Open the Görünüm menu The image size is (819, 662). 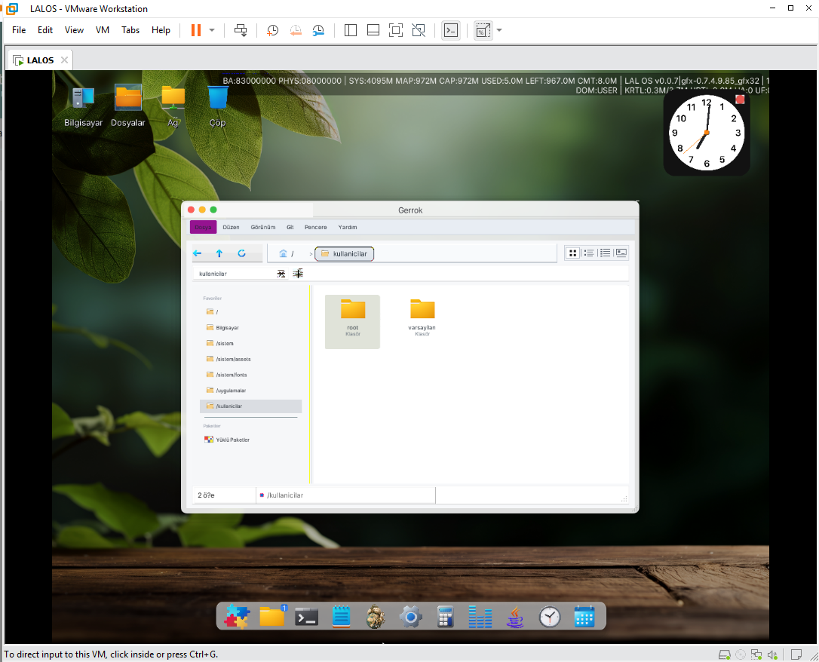point(262,227)
